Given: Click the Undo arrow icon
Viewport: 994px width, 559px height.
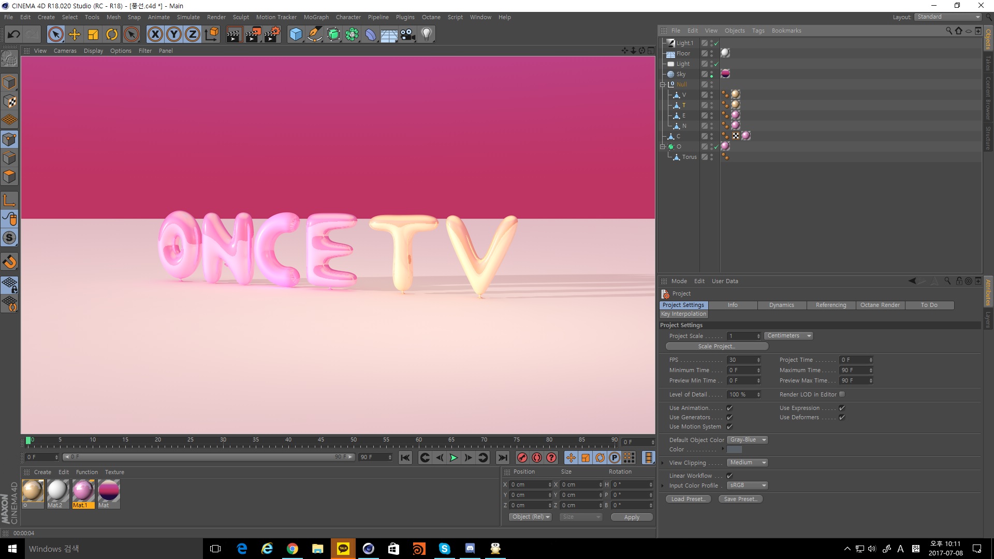Looking at the screenshot, I should point(13,35).
